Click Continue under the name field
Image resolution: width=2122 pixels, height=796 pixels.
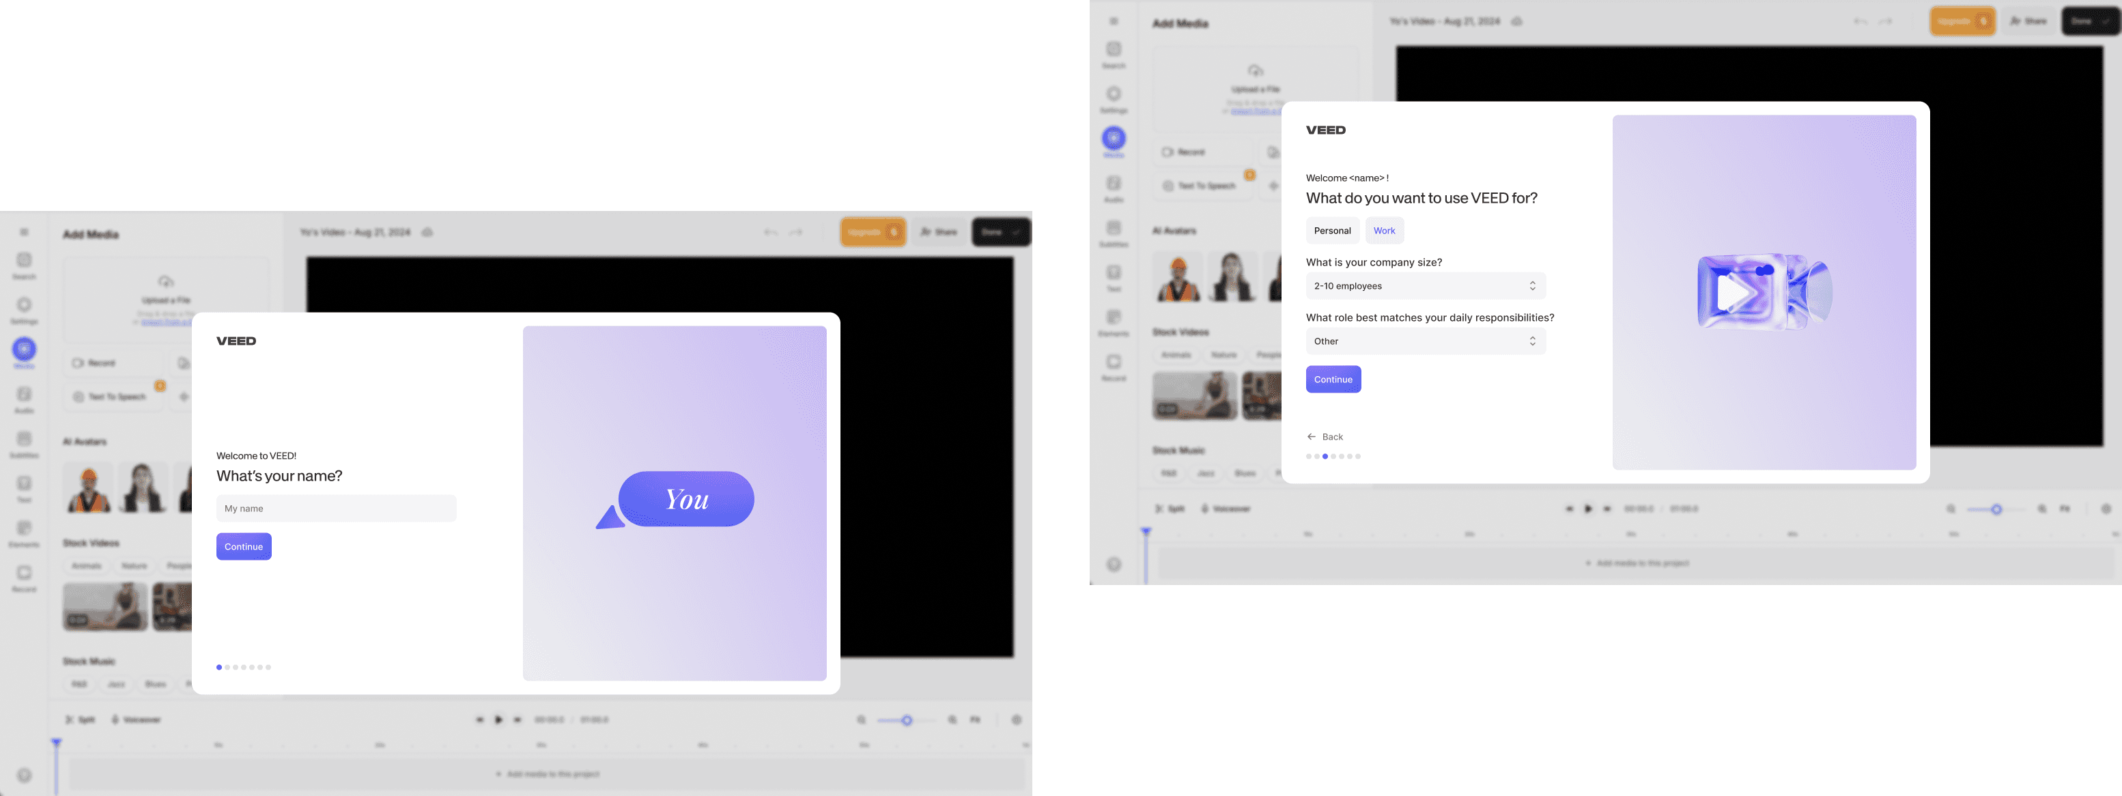point(244,546)
